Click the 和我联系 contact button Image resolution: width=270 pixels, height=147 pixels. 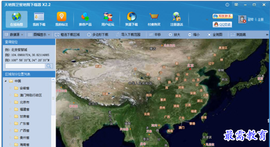pos(223,16)
